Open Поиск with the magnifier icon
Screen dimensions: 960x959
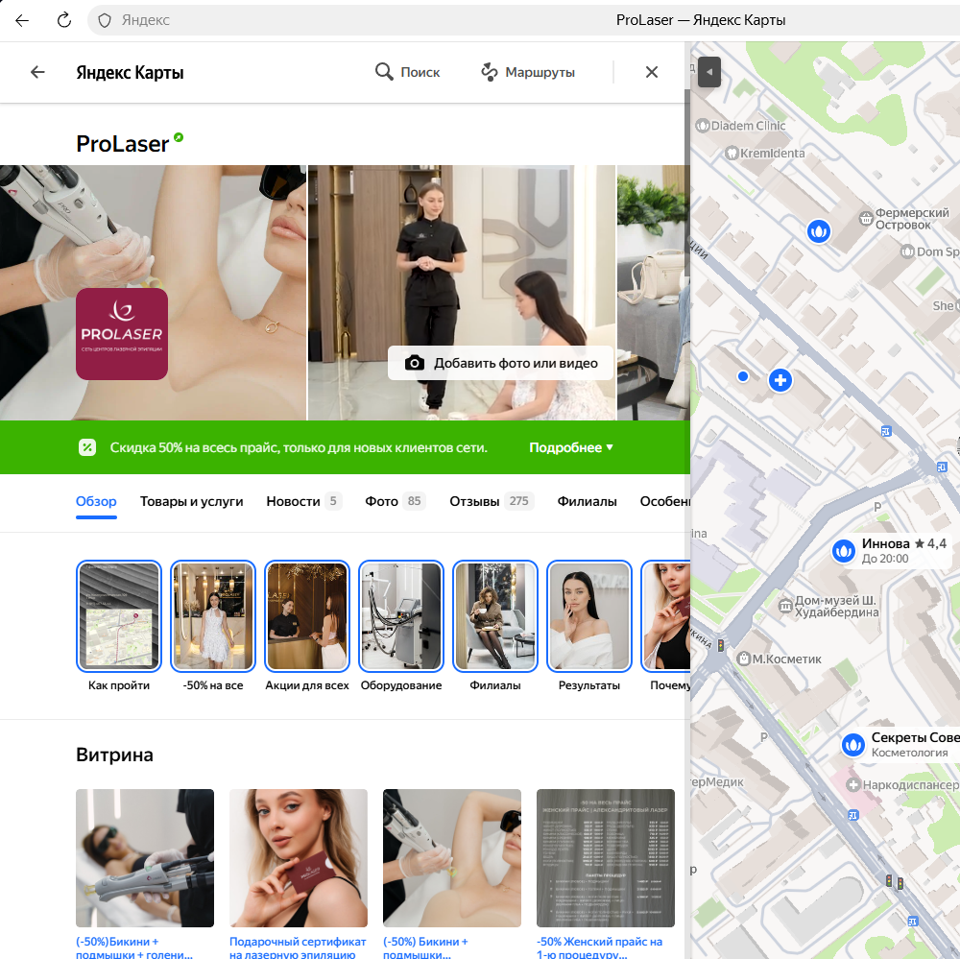407,72
